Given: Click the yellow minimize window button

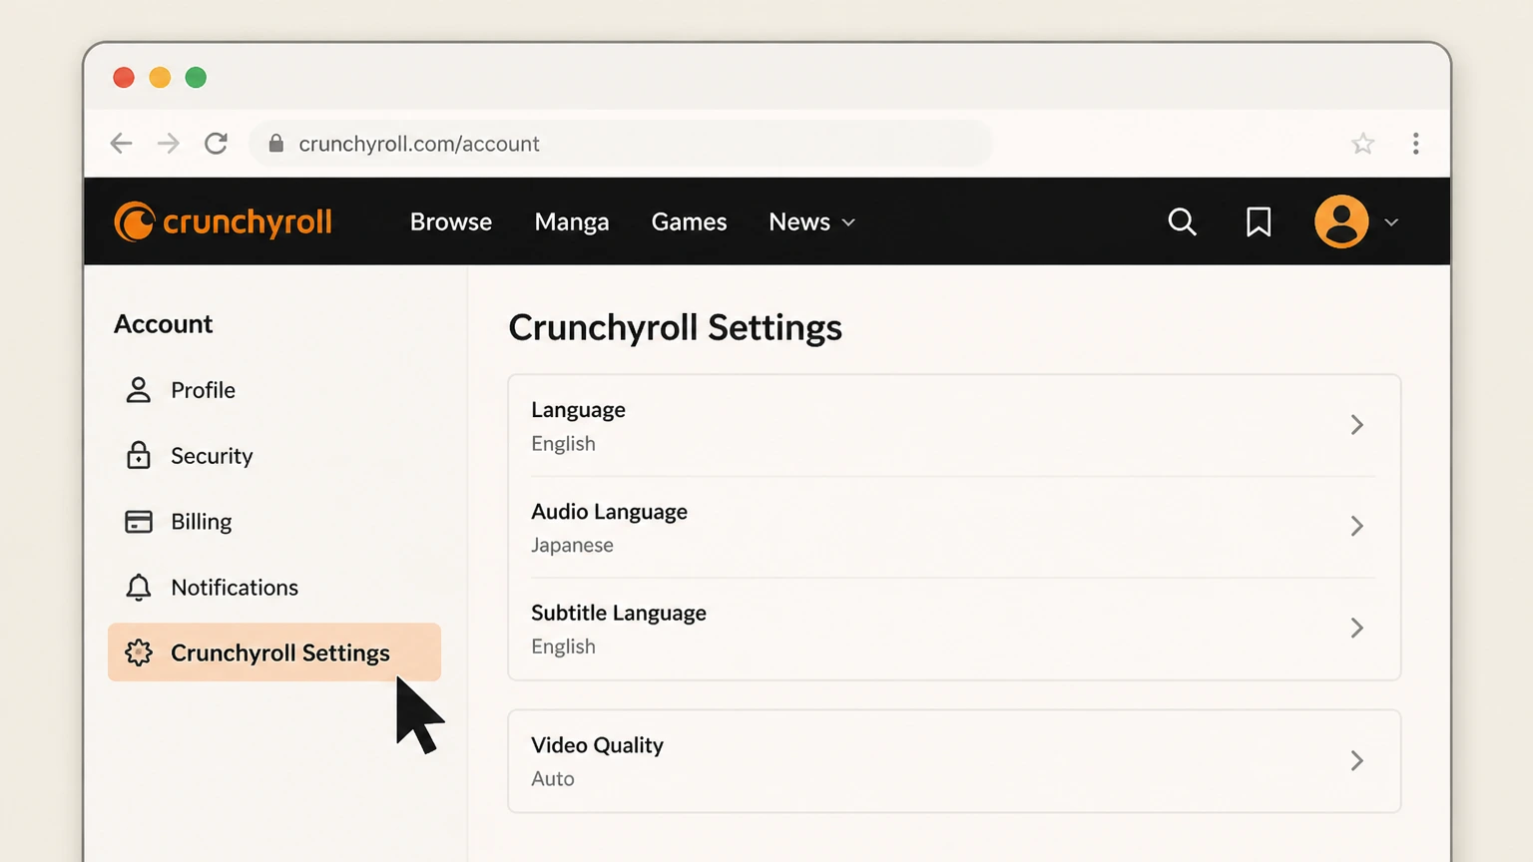Looking at the screenshot, I should (160, 78).
